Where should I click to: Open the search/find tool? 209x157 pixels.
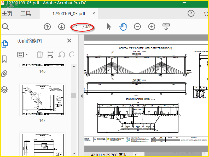tap(5, 27)
